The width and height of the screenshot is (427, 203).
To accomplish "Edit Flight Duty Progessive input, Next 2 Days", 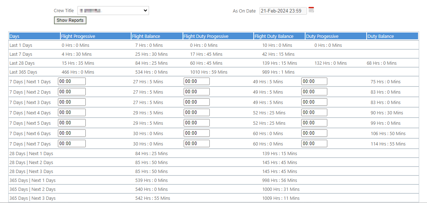I will [197, 92].
